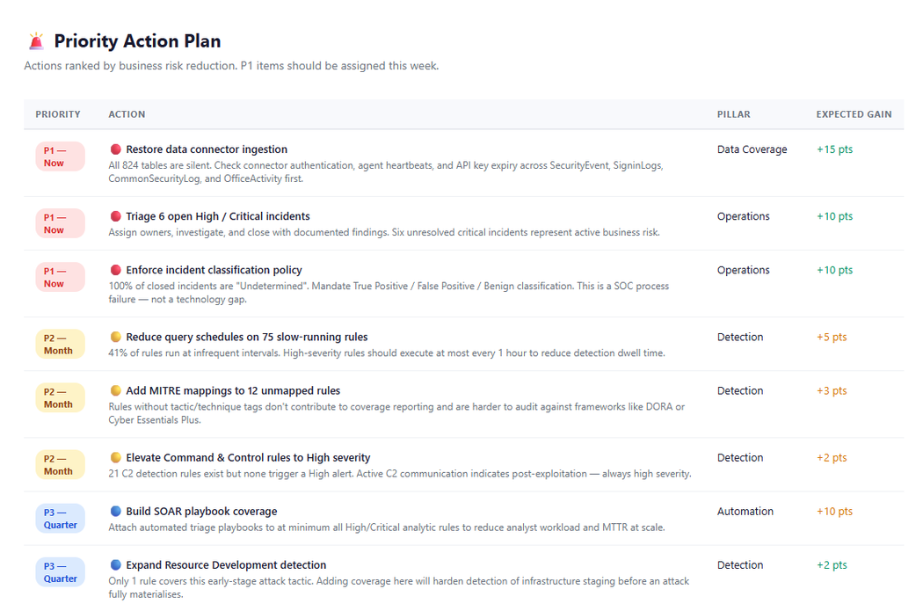
Task: Click P2 — Month badge for Reduce query schedules
Action: pos(60,345)
